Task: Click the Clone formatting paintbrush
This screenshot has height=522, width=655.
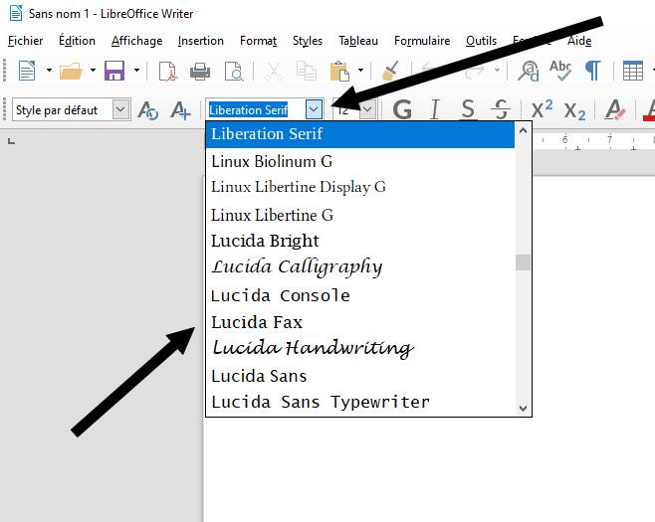Action: pyautogui.click(x=390, y=71)
